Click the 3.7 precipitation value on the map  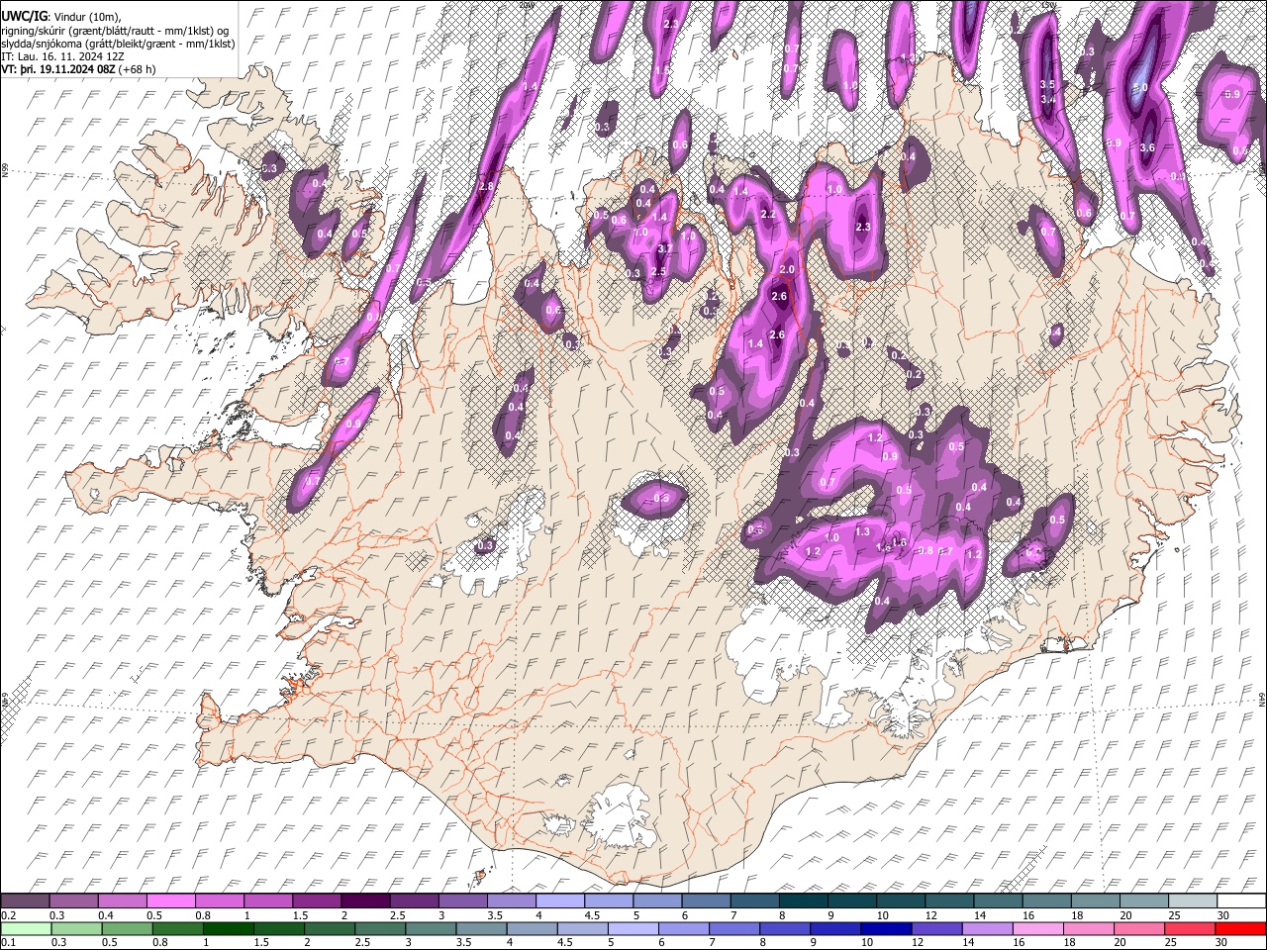tap(665, 248)
